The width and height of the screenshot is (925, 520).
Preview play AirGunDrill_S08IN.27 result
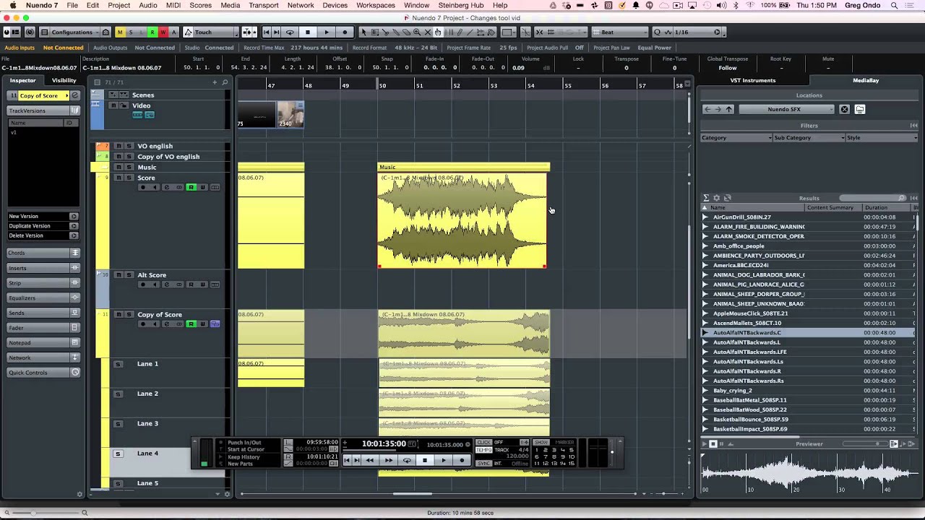click(x=705, y=217)
